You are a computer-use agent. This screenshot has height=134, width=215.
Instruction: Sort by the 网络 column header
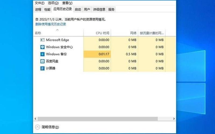[x=124, y=33]
